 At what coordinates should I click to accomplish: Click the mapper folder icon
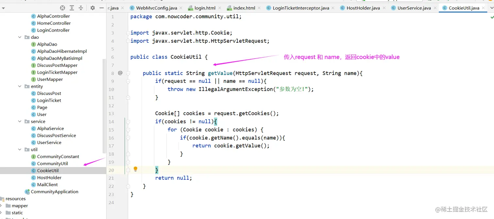[8, 206]
